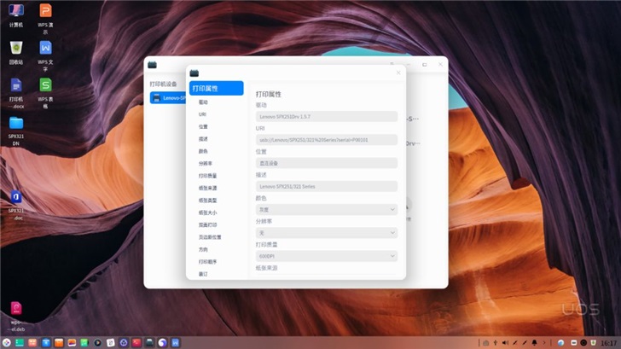Click the WPS 演示 desktop icon

[45, 12]
